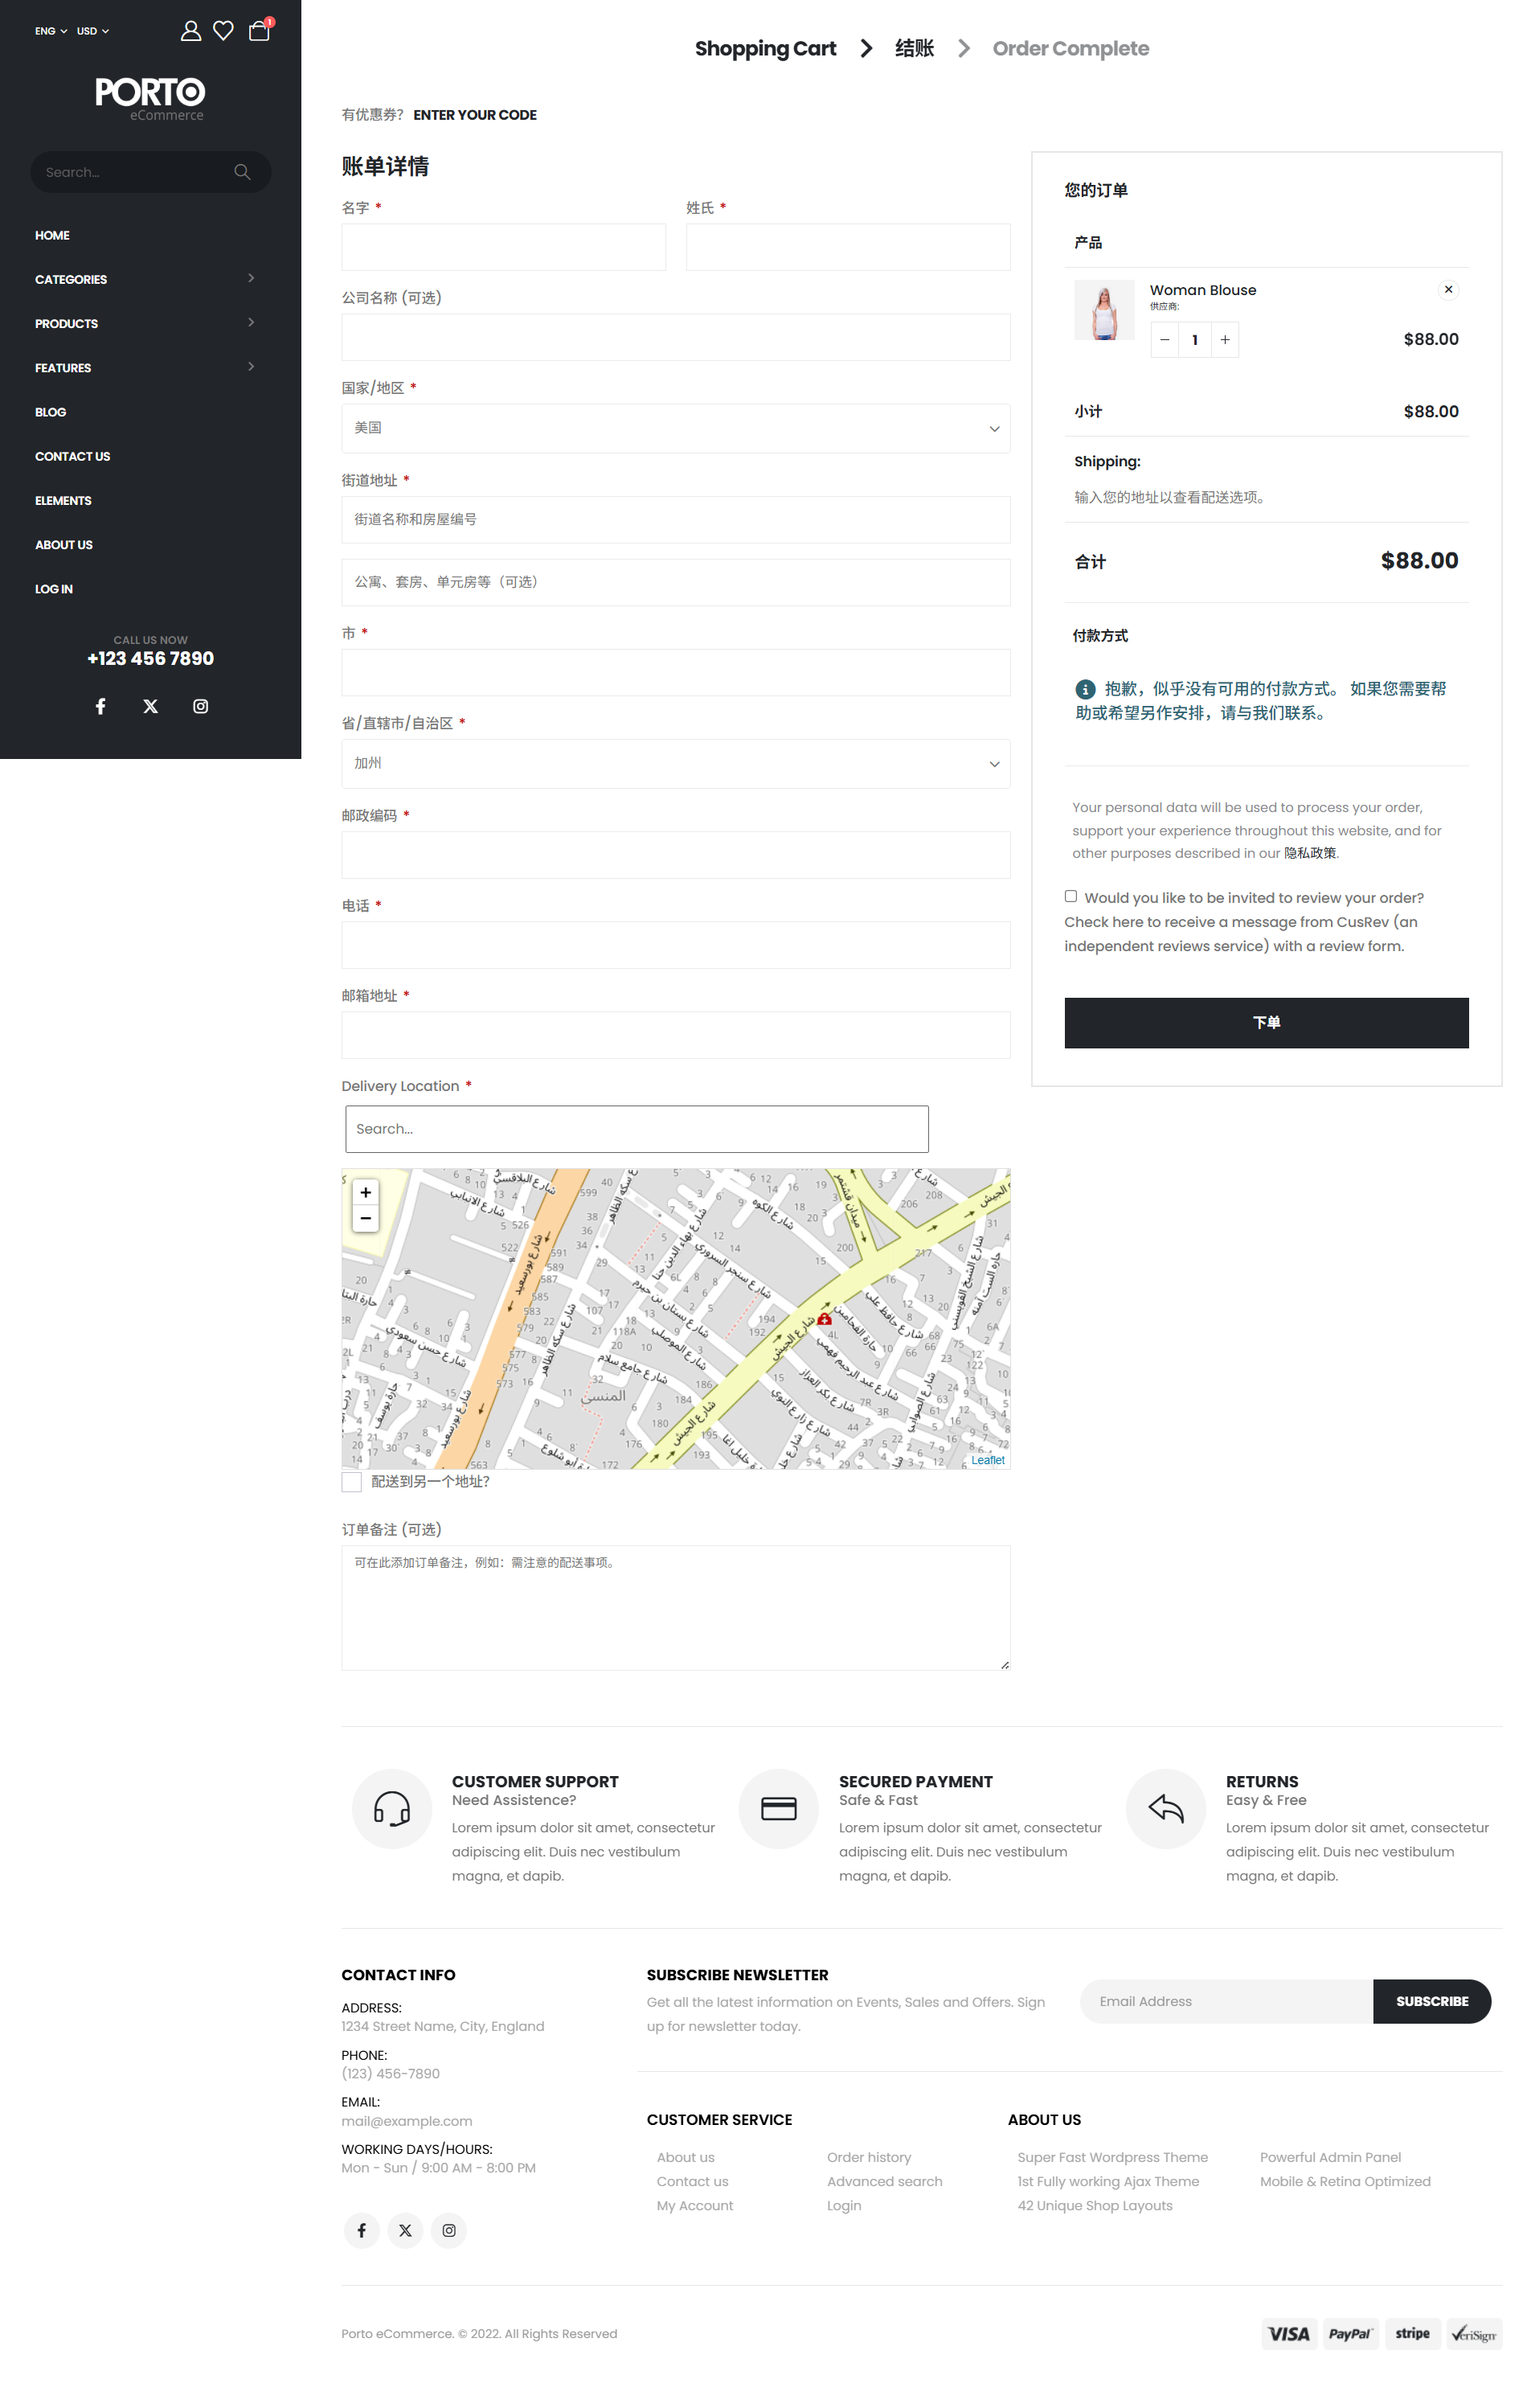Remove Woman Blouse from order
Image resolution: width=1527 pixels, height=2408 pixels.
[1447, 290]
